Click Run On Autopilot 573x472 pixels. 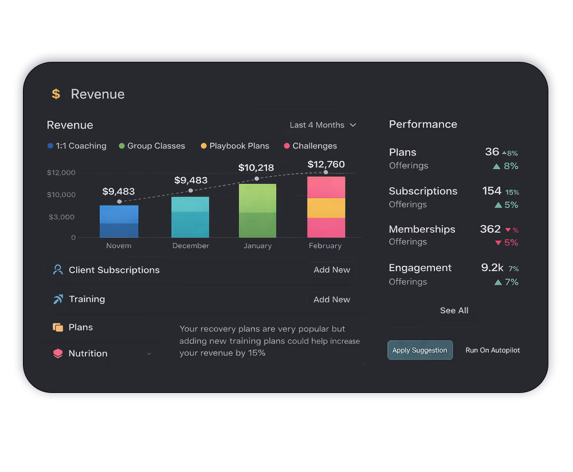tap(493, 351)
